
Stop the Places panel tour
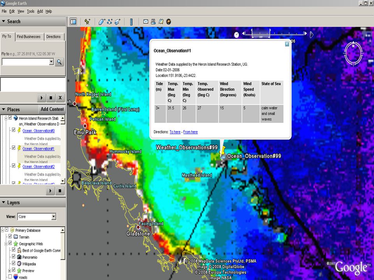60,191
